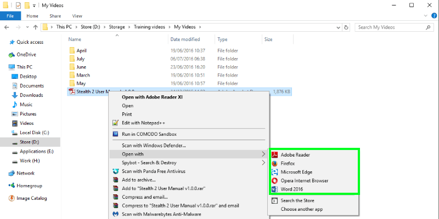Select Search the Store option
This screenshot has width=439, height=219.
pyautogui.click(x=297, y=200)
